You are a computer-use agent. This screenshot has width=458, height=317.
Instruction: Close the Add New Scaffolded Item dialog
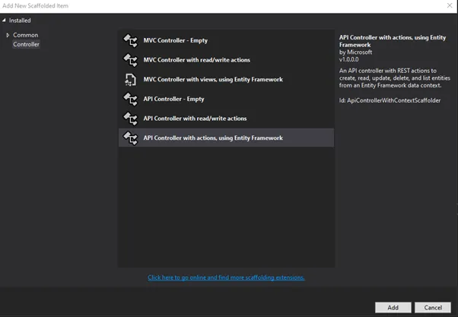click(x=450, y=5)
